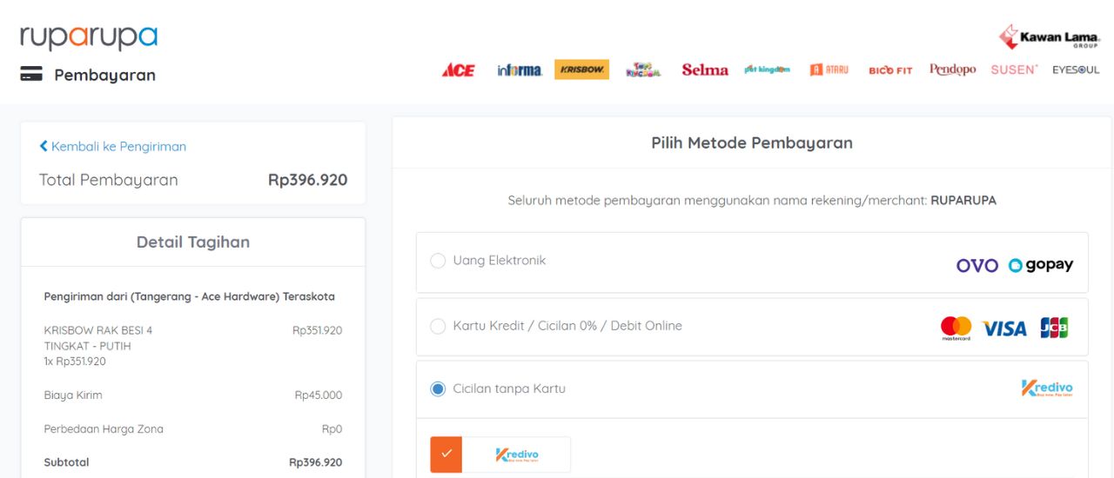Click the Krisbow brand logo
Screen dimensions: 1114x478
coord(581,70)
